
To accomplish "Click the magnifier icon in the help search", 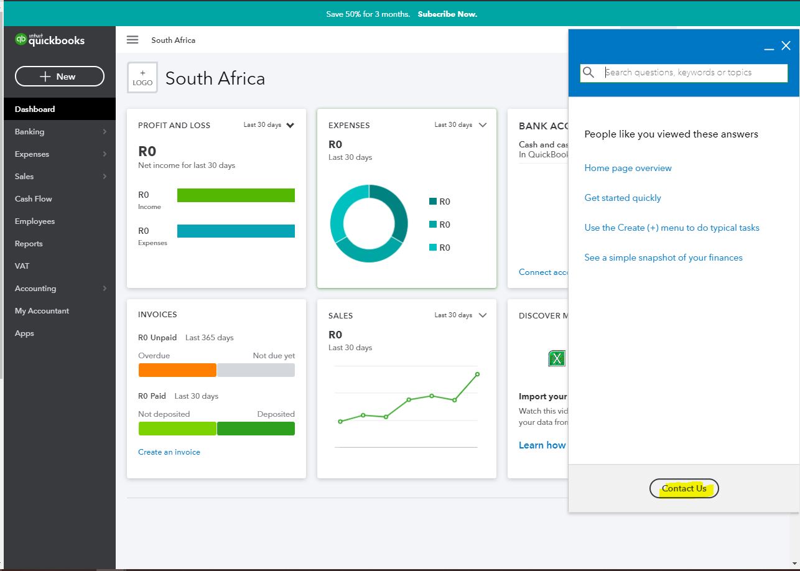I will [588, 72].
